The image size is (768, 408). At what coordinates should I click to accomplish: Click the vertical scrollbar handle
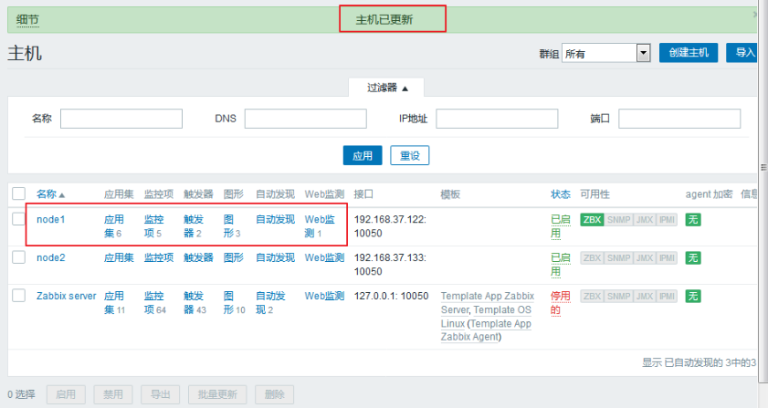coord(763,166)
